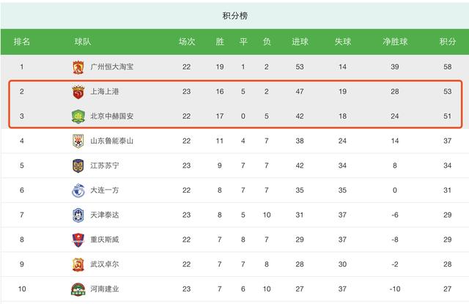Click the 广州恒大淘宝 team logo
Screen dimensions: 469x304
tap(78, 67)
